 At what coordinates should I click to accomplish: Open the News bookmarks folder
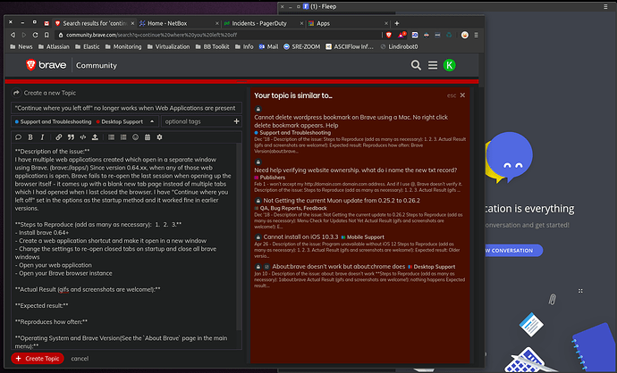tap(21, 46)
